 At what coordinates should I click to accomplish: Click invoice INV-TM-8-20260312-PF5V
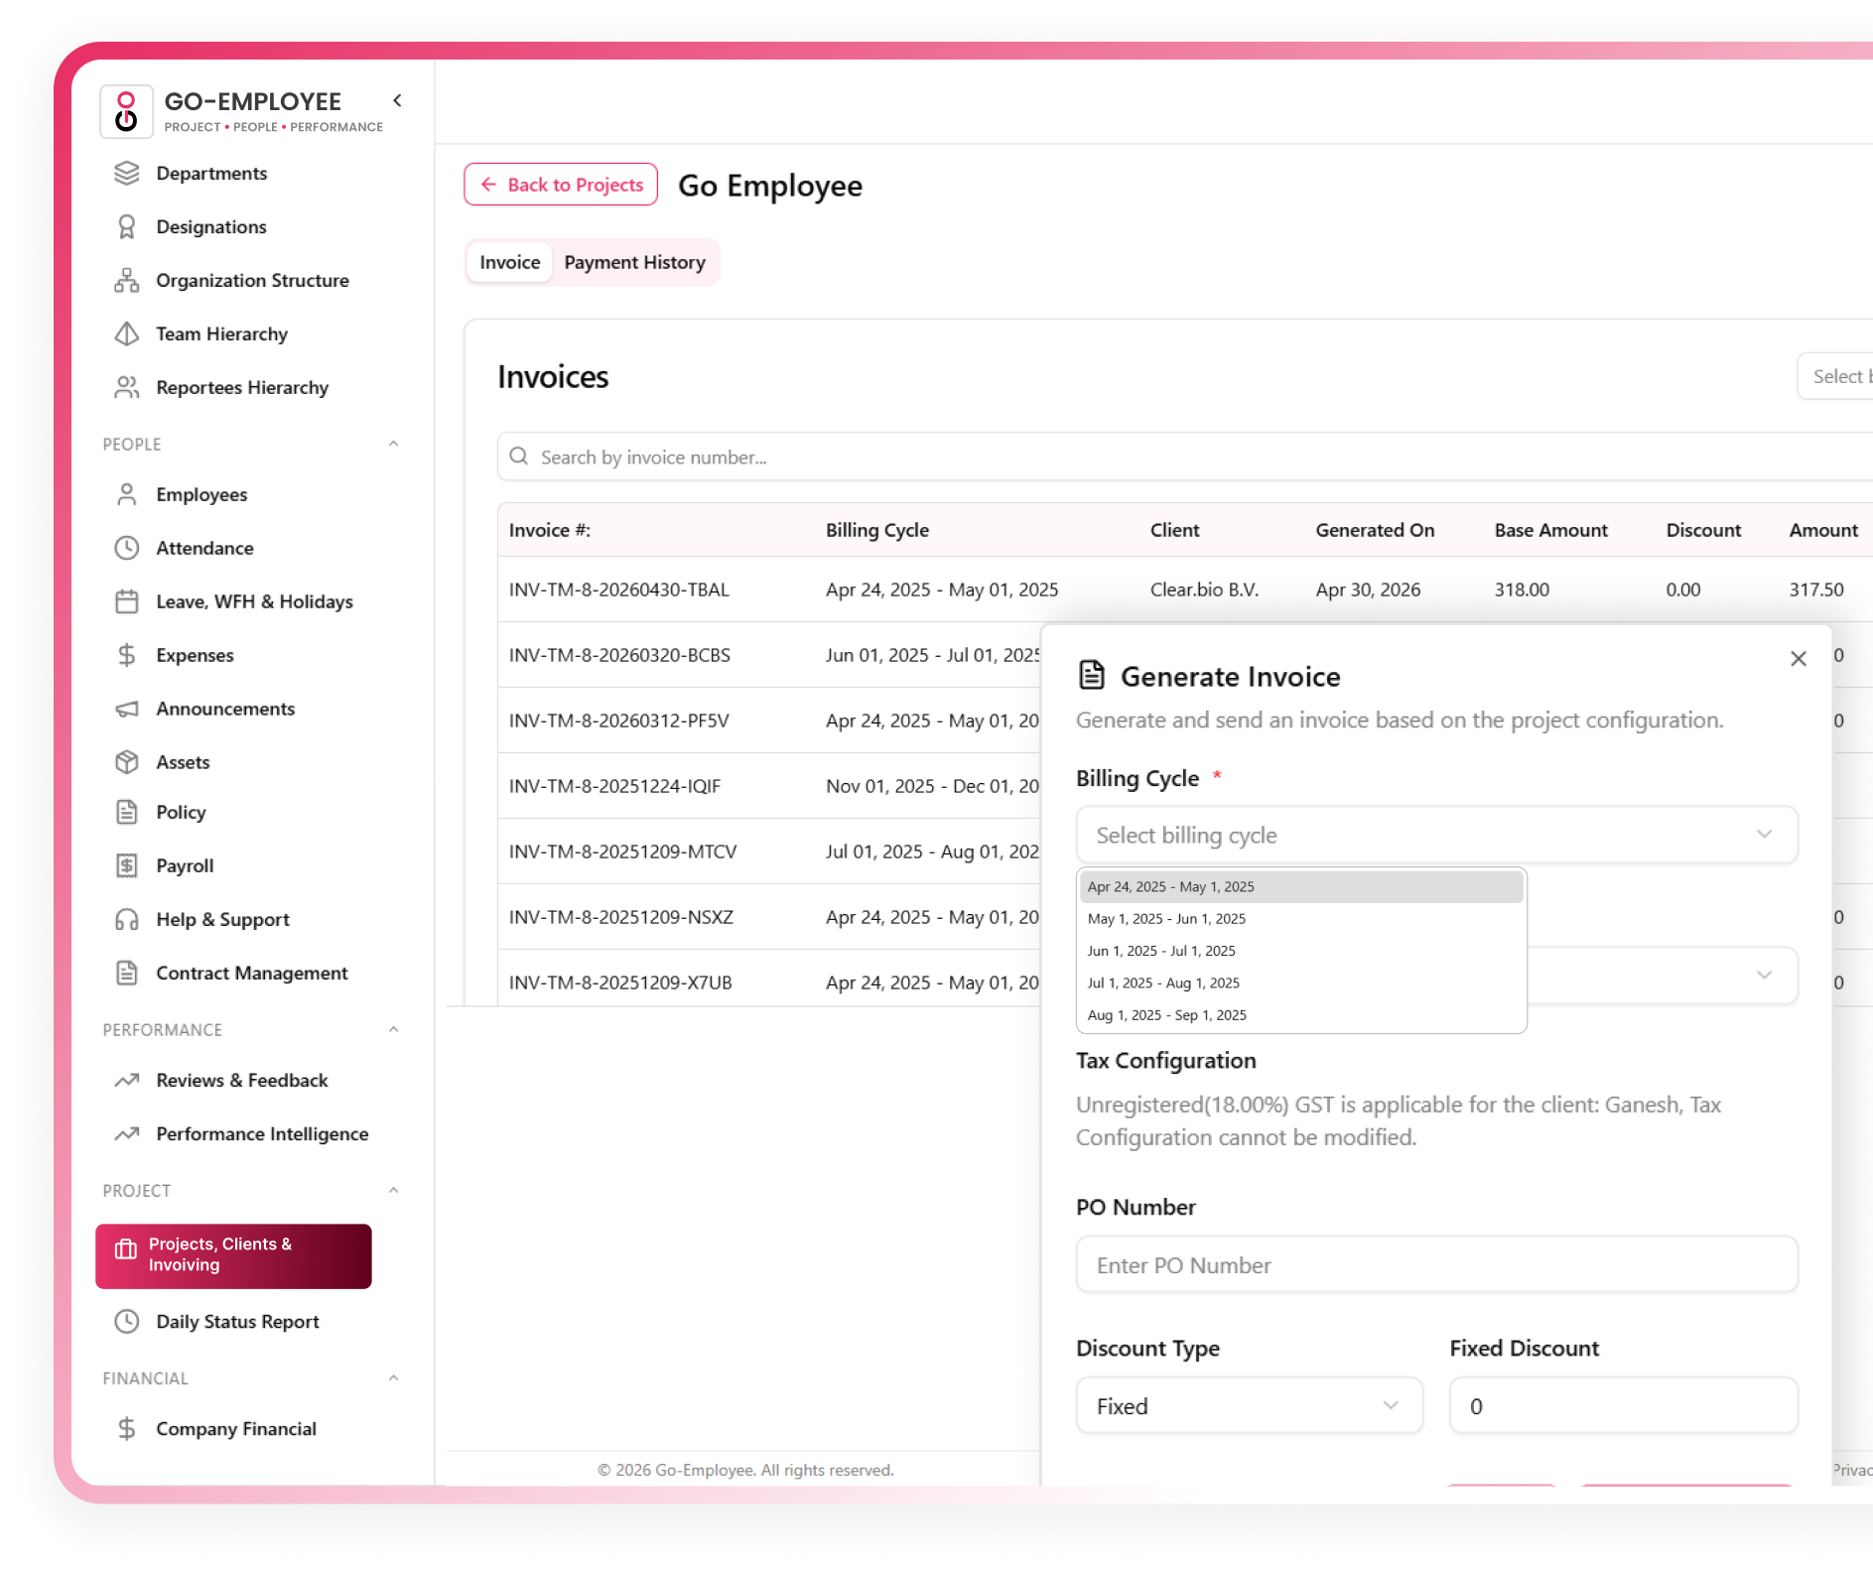click(619, 720)
